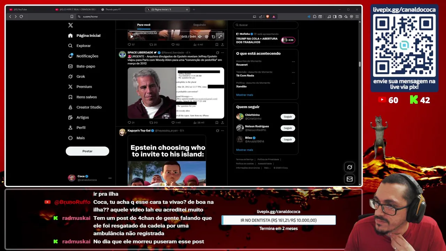446x251 pixels.
Task: Follow Nelson Rodrigues with Seguir
Action: point(288,128)
